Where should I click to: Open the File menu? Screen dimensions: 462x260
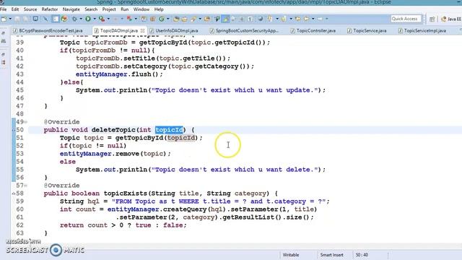pyautogui.click(x=4, y=9)
